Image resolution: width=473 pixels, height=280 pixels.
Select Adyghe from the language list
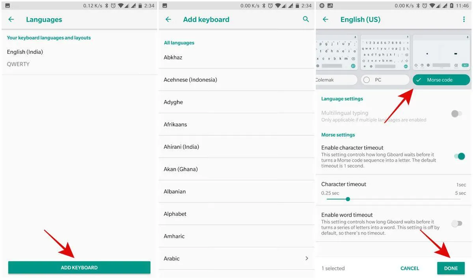[236, 102]
